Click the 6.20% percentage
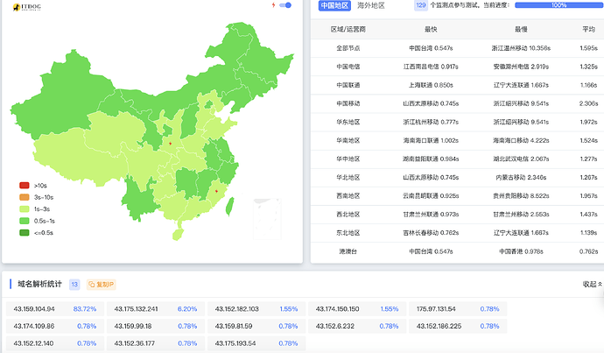 click(187, 309)
